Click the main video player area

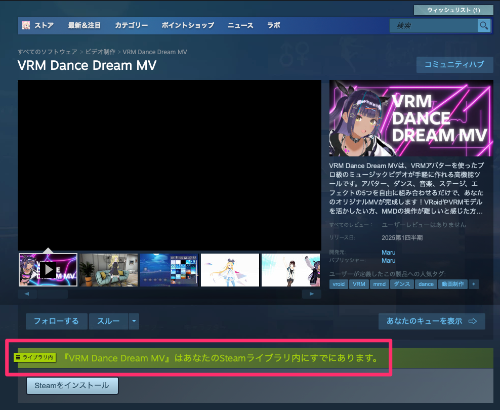point(170,165)
